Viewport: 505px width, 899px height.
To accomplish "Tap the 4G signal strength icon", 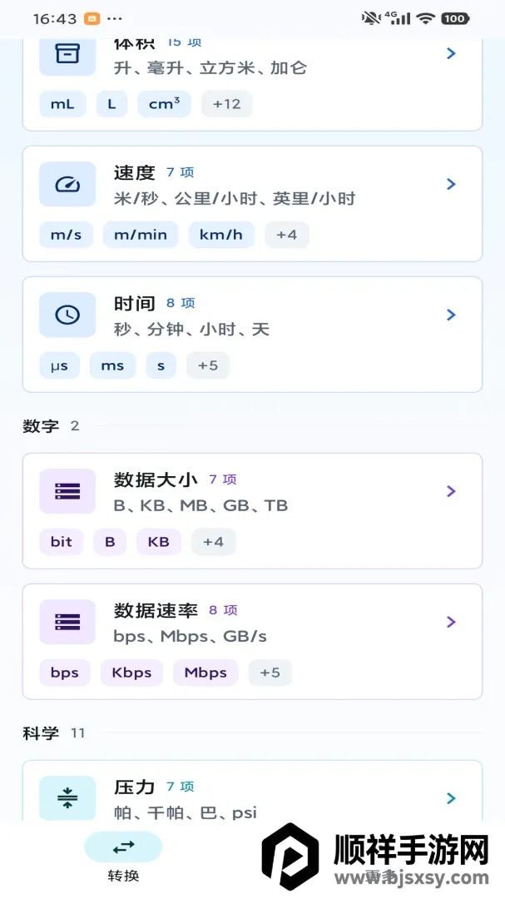I will click(x=399, y=18).
